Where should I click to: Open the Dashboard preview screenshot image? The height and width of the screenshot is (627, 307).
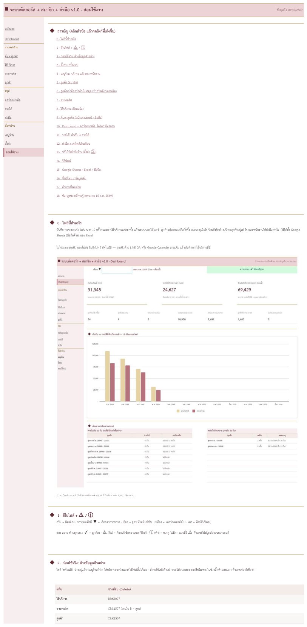[177, 372]
